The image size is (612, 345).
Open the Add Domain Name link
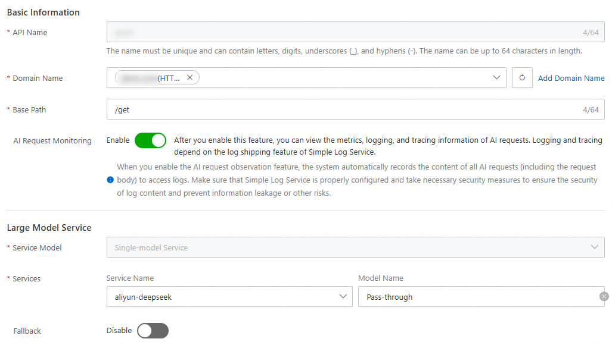coord(571,78)
